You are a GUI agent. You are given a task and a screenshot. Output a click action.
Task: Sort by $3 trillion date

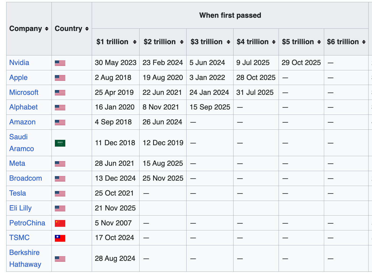coord(228,42)
